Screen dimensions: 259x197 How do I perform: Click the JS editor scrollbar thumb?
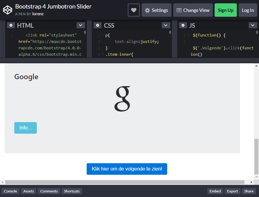point(257,32)
